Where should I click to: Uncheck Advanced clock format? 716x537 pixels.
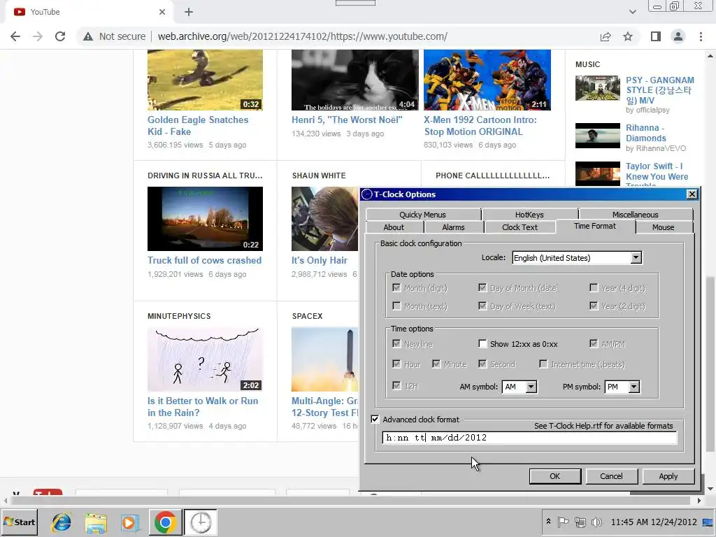coord(375,420)
